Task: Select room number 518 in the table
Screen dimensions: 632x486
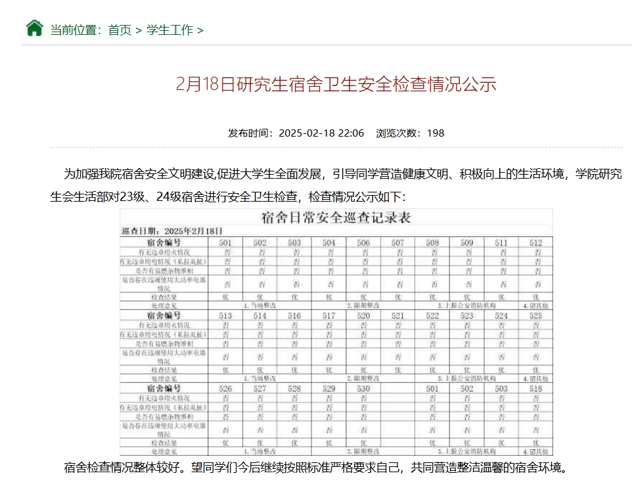Action: [535, 389]
